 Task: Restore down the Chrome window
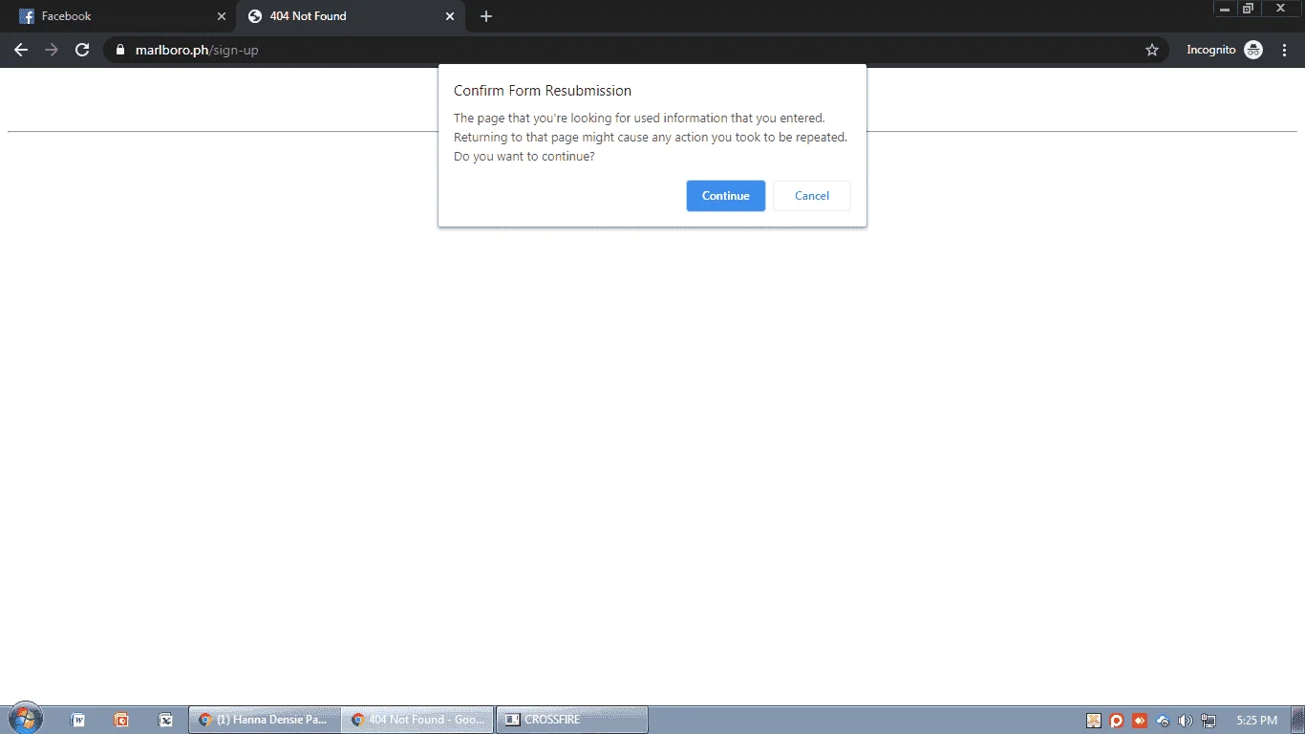coord(1248,8)
